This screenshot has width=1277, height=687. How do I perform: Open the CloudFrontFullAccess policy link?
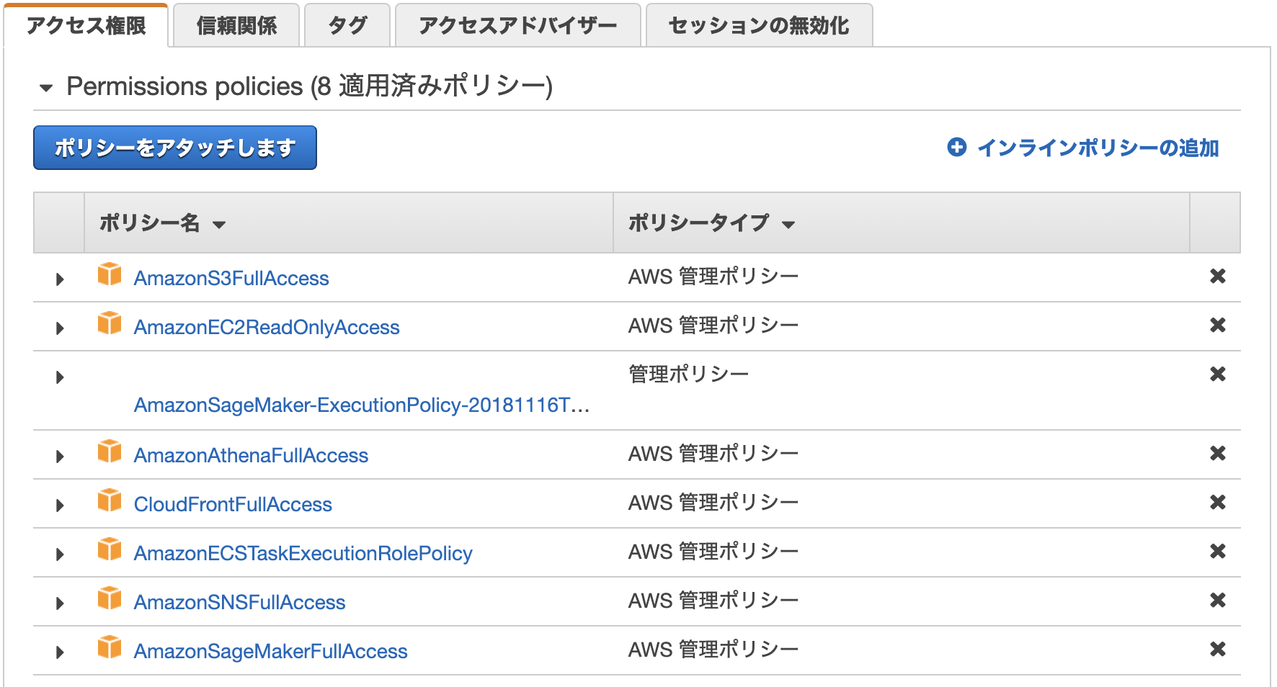click(x=233, y=504)
